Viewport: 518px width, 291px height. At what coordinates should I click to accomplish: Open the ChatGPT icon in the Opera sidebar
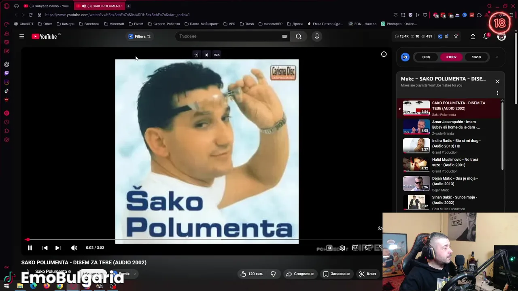click(6, 64)
